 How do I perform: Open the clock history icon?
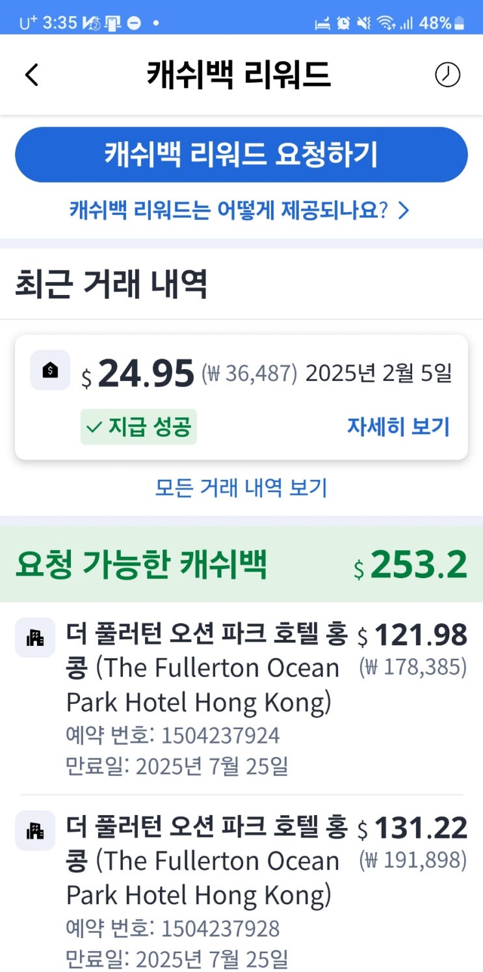447,75
